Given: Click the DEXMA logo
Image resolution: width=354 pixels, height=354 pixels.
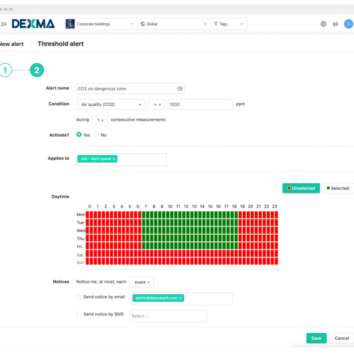Looking at the screenshot, I should tap(33, 24).
